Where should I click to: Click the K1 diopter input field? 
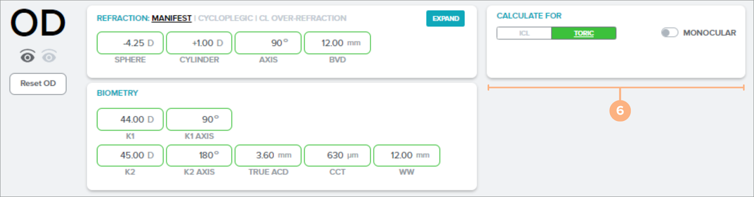tap(130, 120)
